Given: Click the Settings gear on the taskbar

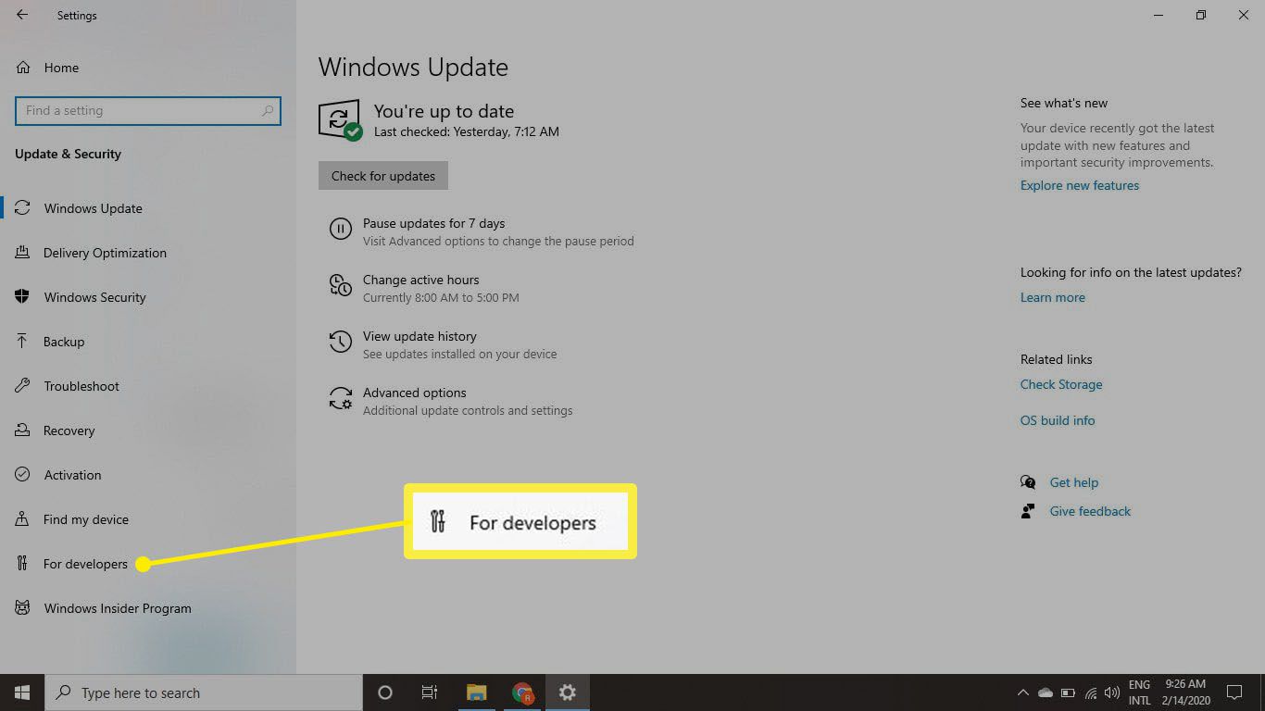Looking at the screenshot, I should (x=568, y=692).
